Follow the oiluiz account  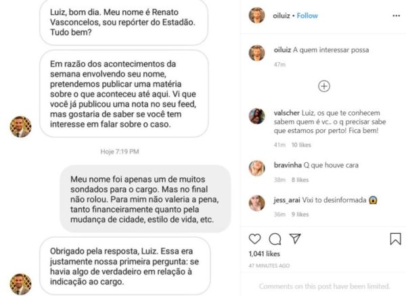point(307,16)
